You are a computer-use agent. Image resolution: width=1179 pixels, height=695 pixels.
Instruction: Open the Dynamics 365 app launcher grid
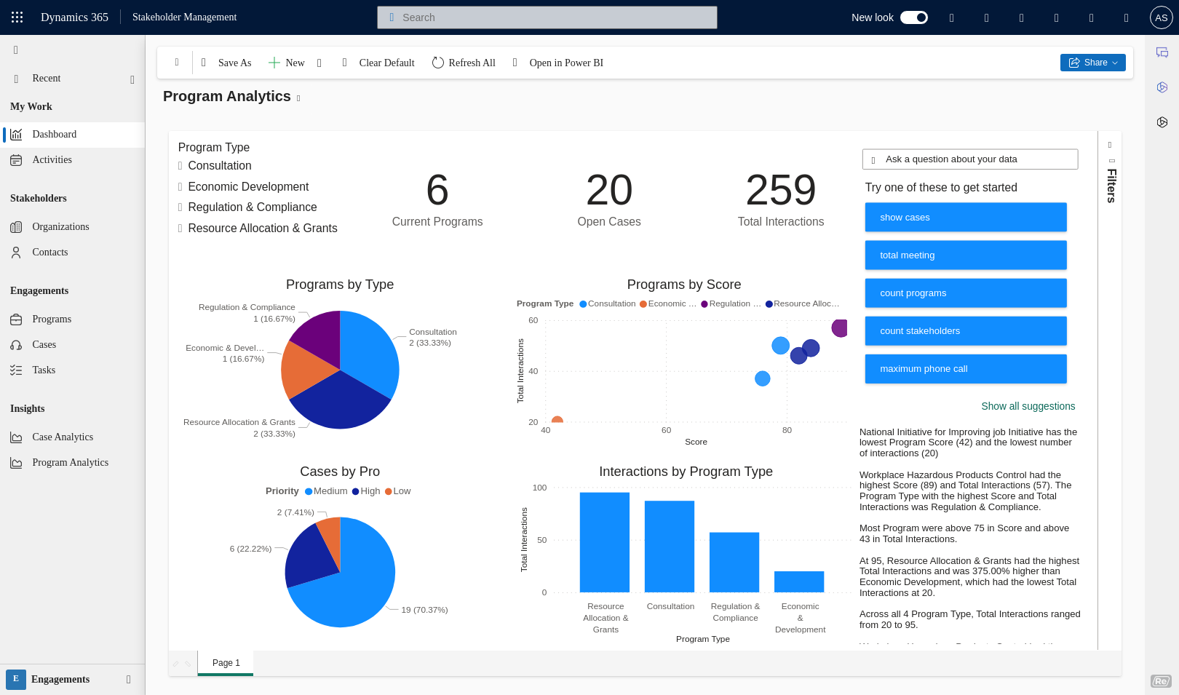tap(17, 17)
